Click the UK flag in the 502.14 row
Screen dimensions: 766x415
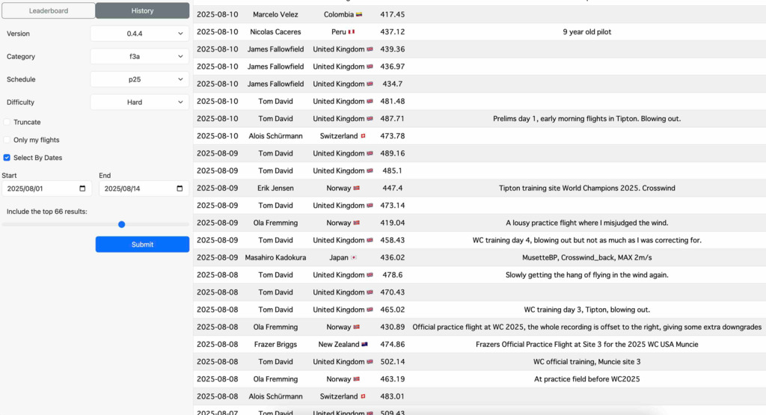[370, 362]
